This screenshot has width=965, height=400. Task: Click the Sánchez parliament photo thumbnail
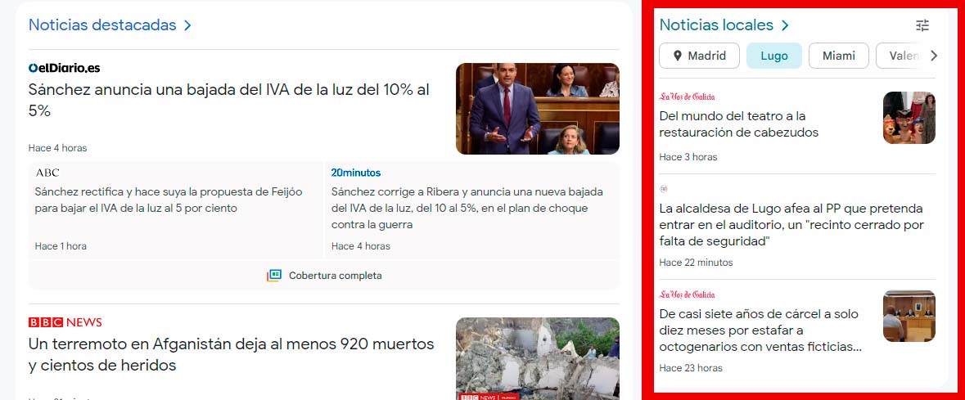(x=537, y=109)
